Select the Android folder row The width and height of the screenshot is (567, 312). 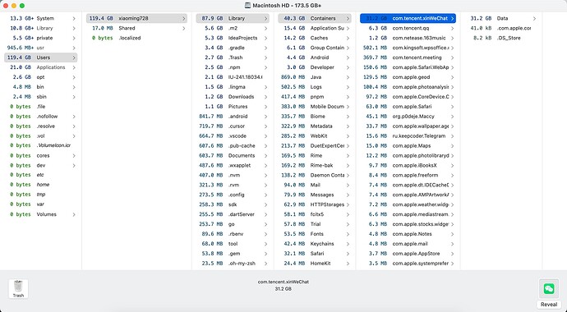click(315, 57)
